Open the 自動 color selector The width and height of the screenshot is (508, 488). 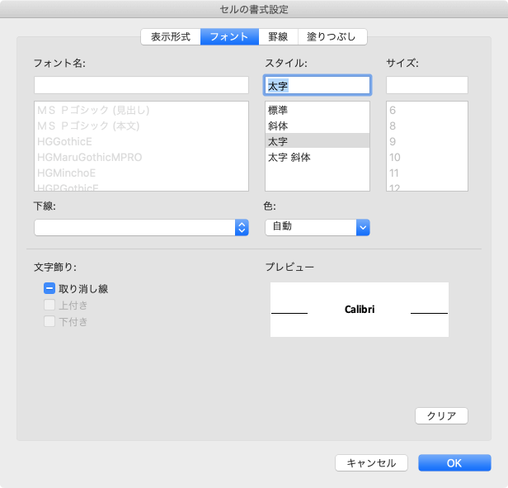[310, 228]
